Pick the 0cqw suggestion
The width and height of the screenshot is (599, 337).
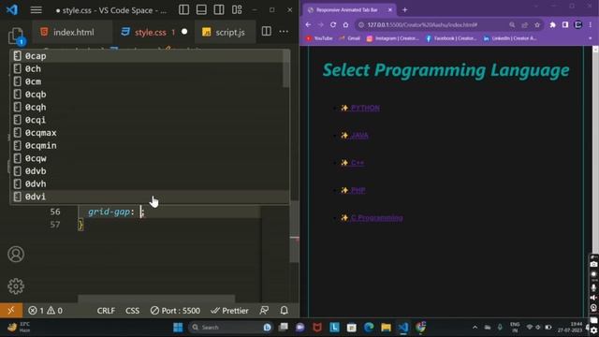(150, 158)
